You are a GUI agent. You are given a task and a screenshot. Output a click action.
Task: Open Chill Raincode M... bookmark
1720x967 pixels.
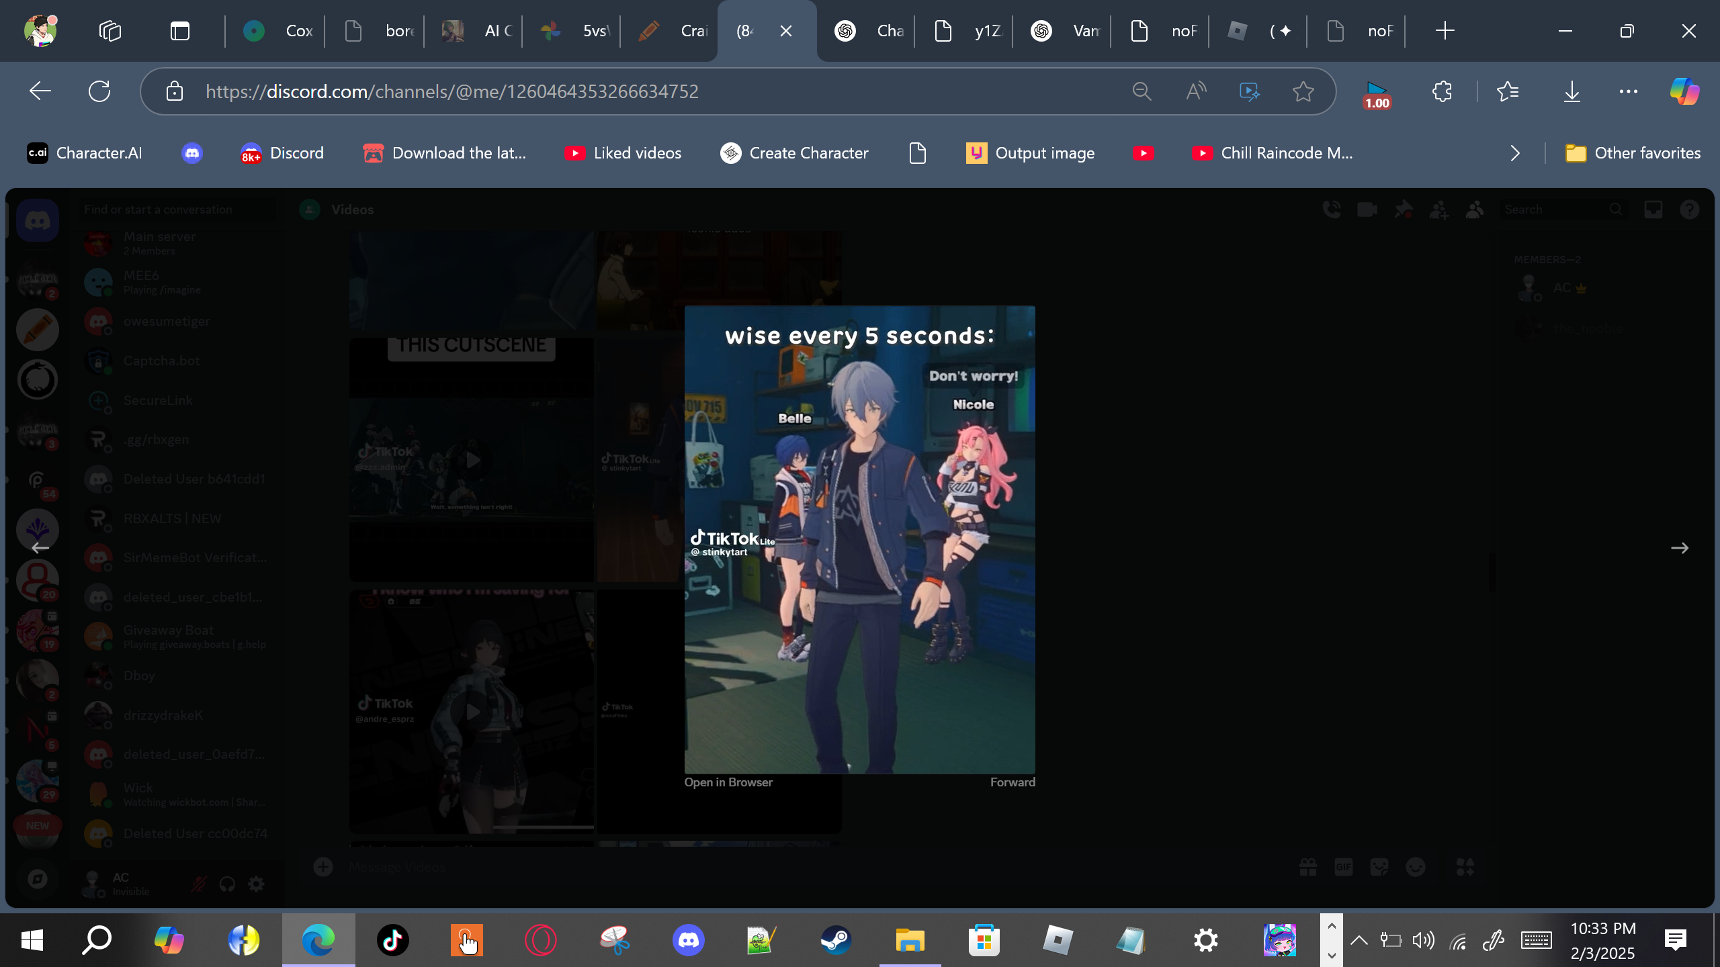1273,153
